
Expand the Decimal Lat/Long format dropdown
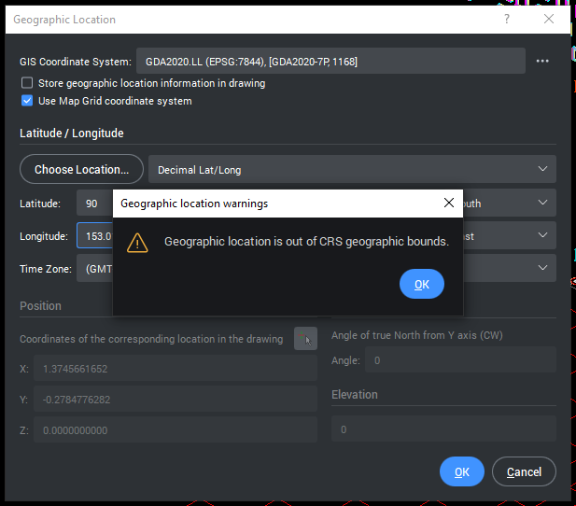pos(351,169)
